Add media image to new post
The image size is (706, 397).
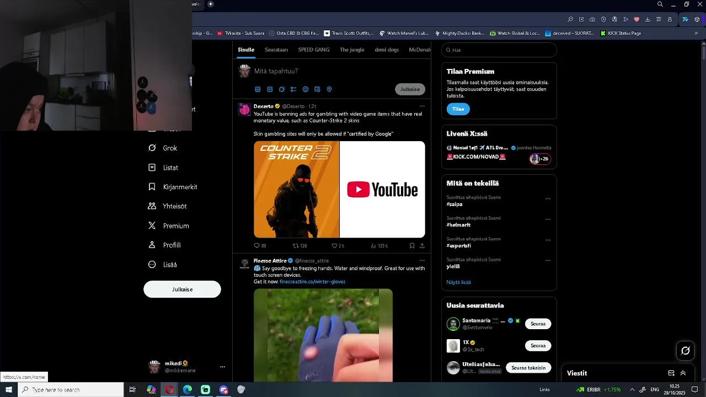258,89
